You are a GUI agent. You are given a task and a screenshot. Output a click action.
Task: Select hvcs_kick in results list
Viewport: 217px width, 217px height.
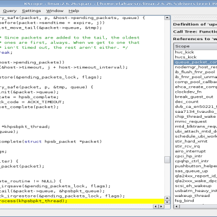coord(195,57)
